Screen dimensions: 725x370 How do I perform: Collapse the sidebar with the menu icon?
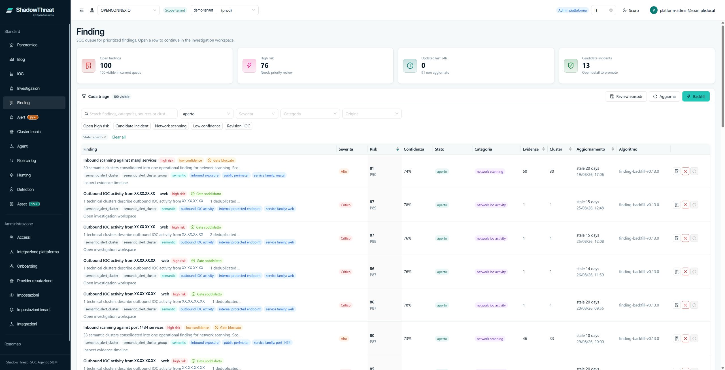click(x=82, y=10)
